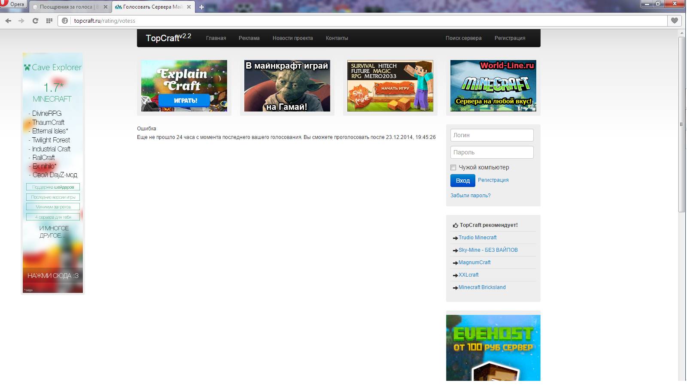Screen dimensions: 687x386
Task: Click the date '23.12.2014, 19:45:26' text
Action: click(411, 137)
